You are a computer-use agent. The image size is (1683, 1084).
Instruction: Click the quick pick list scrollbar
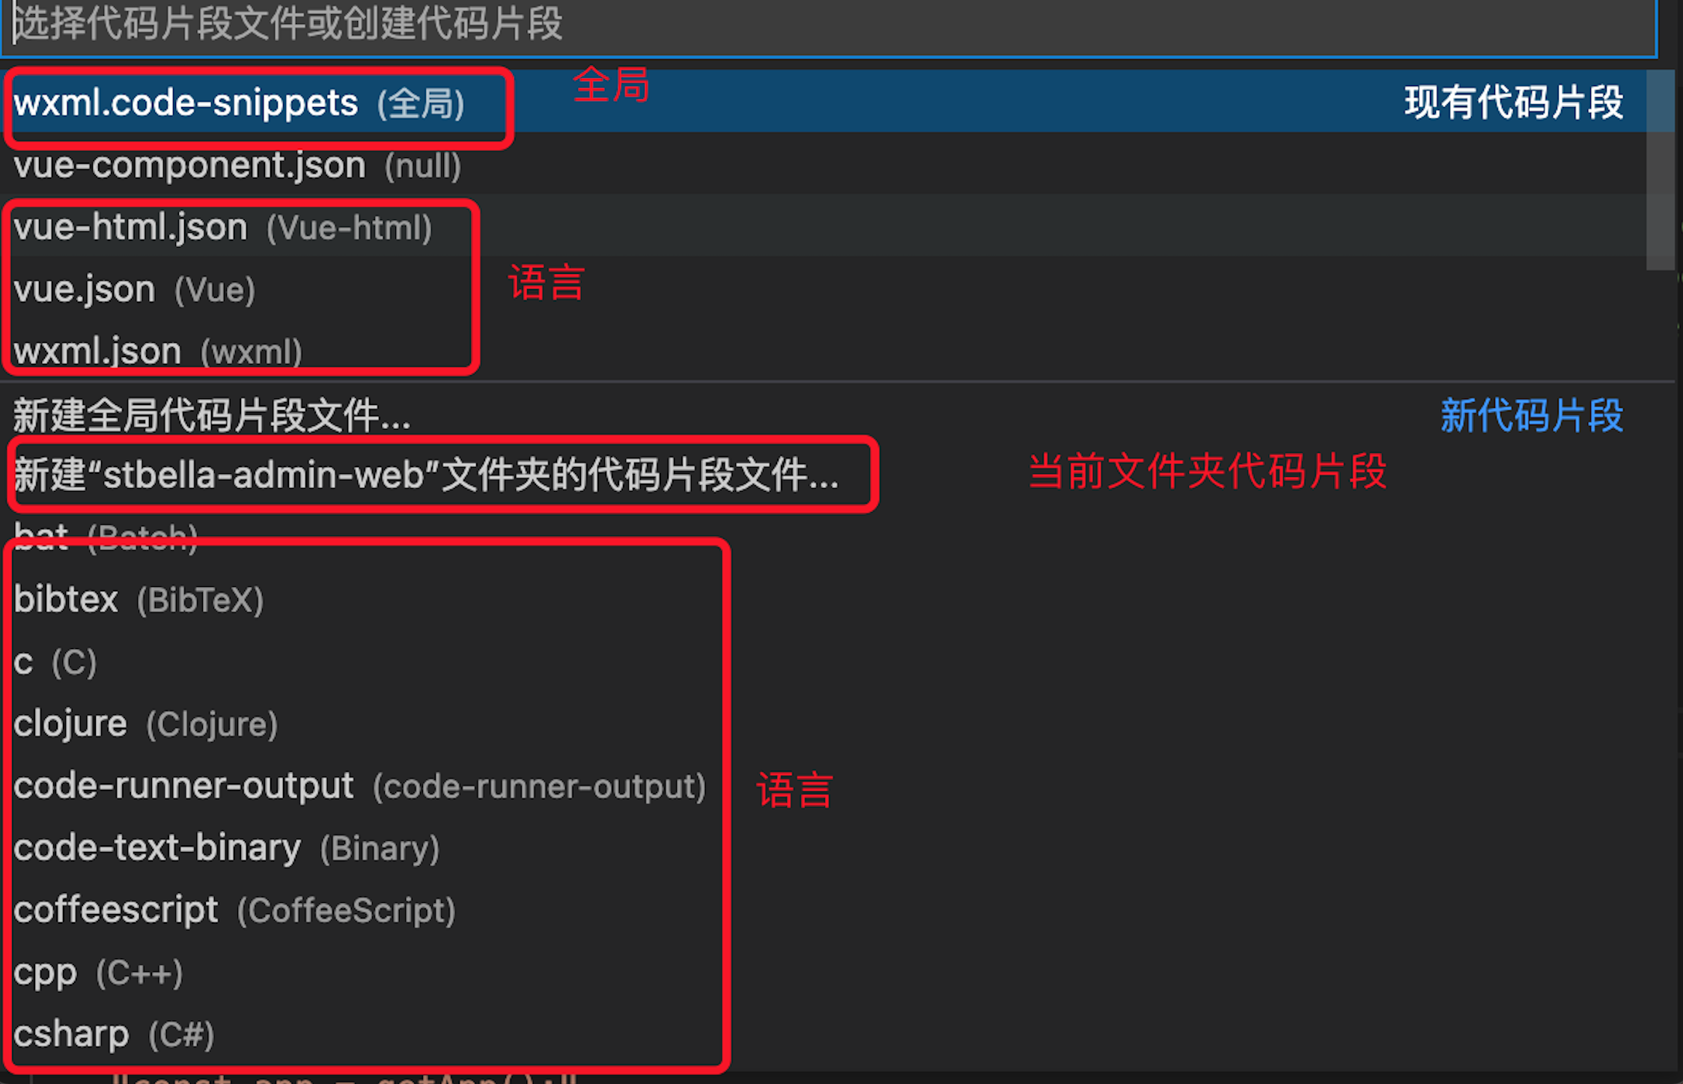[1660, 170]
